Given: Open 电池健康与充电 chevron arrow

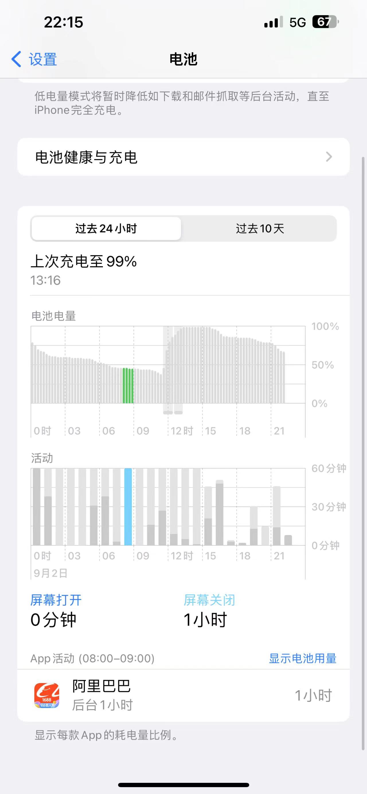Looking at the screenshot, I should [x=329, y=157].
